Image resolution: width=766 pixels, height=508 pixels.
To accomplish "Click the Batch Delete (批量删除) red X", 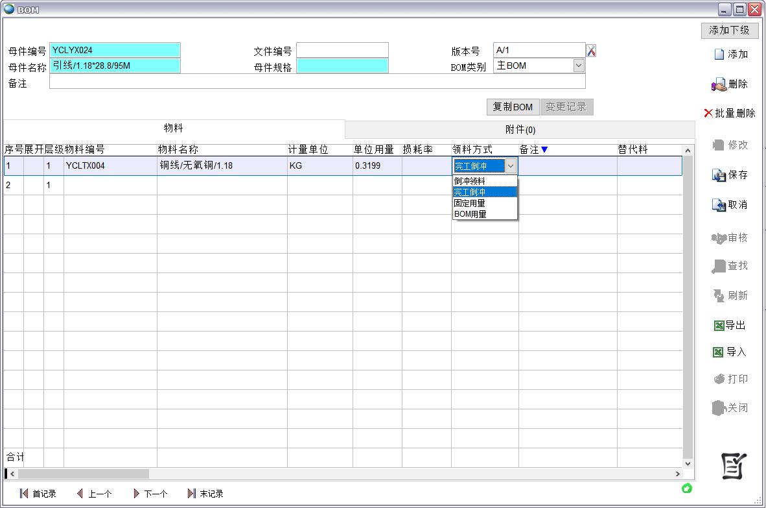I will (x=708, y=114).
